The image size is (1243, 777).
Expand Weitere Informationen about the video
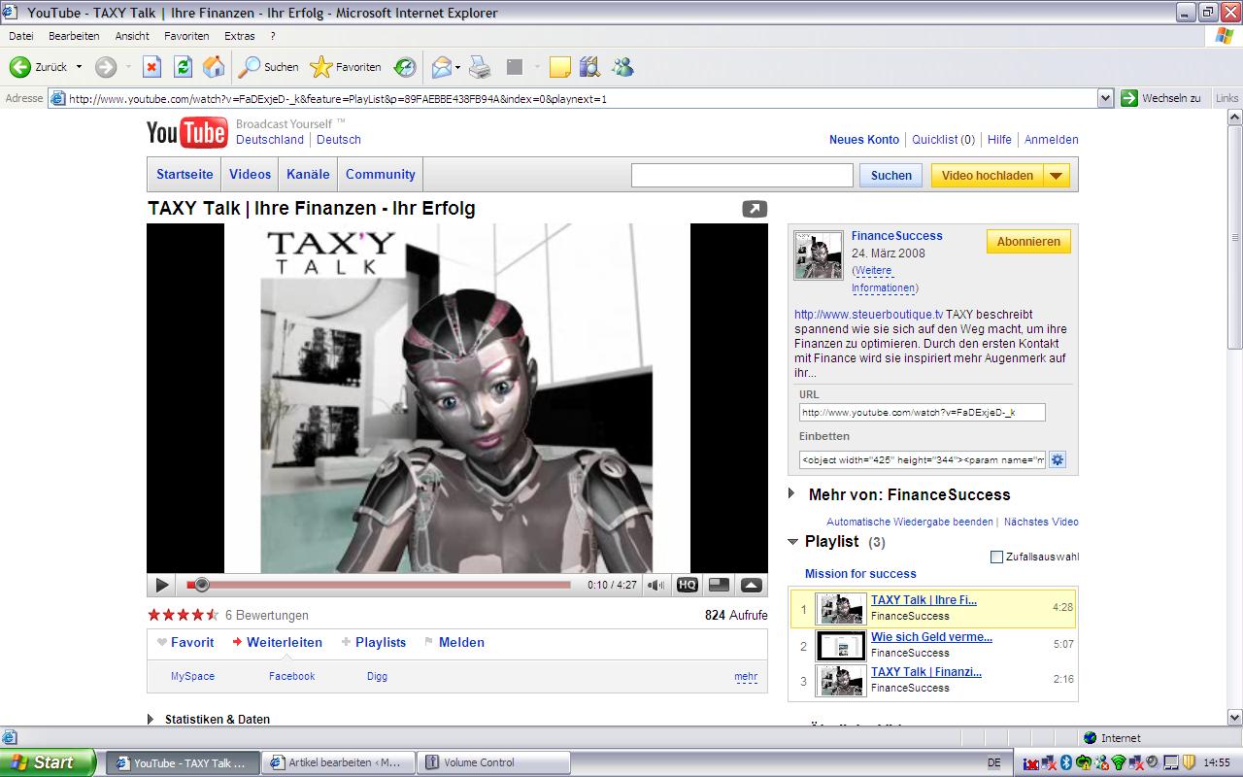(x=883, y=279)
